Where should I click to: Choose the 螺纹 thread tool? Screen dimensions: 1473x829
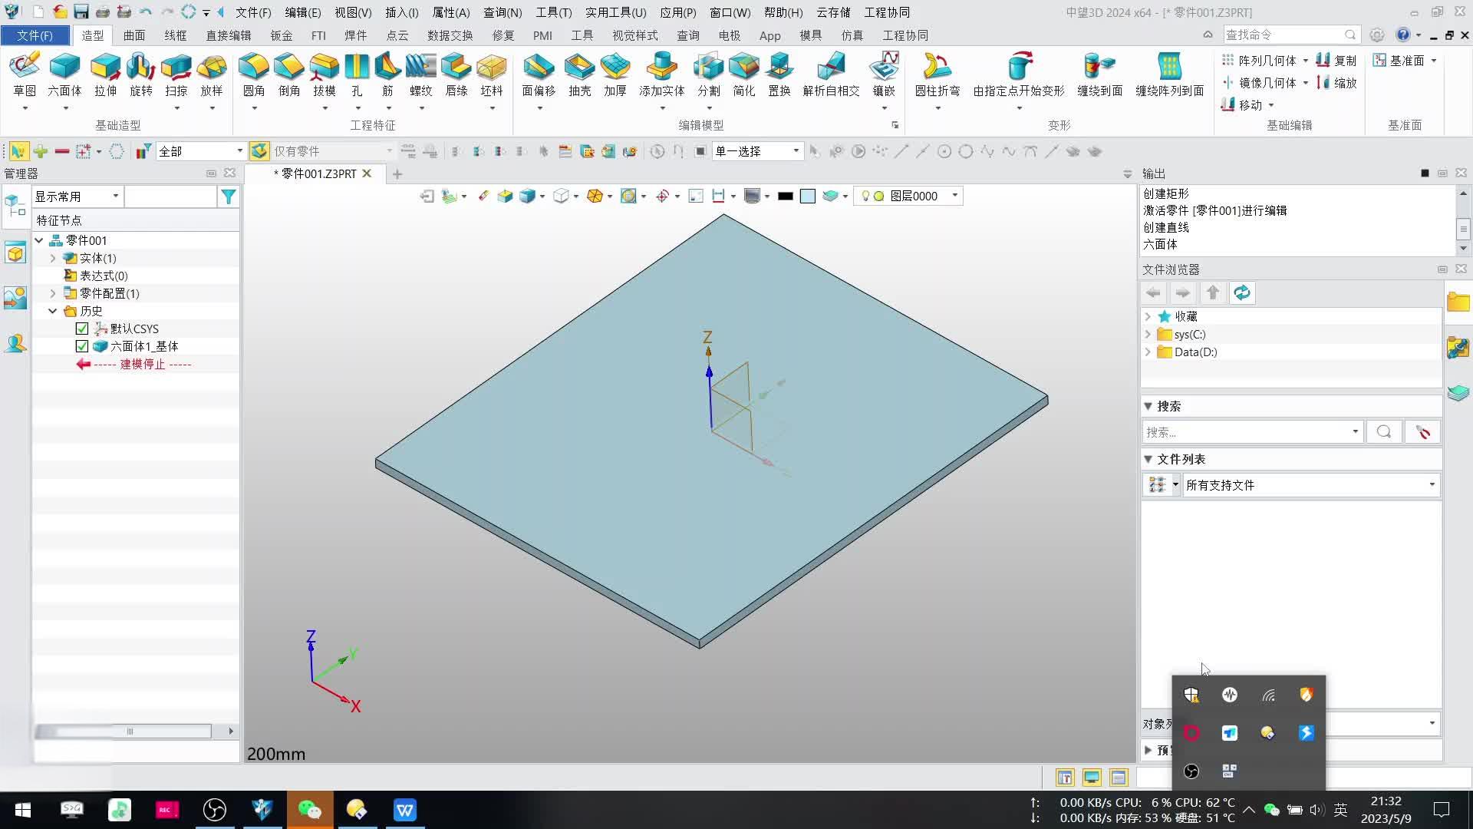(420, 75)
